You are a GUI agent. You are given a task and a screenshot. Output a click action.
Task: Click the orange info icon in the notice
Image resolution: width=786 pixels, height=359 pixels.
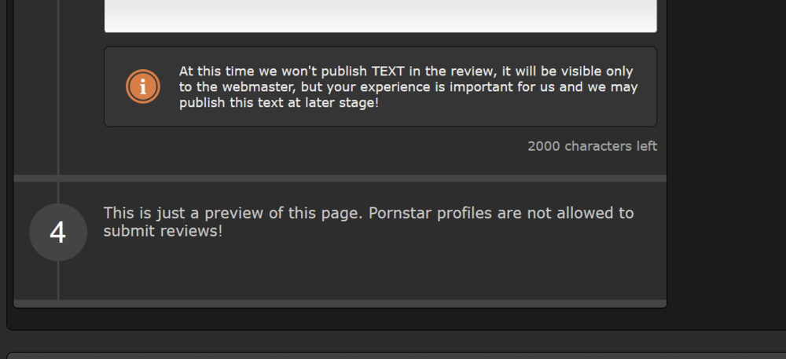click(x=142, y=86)
